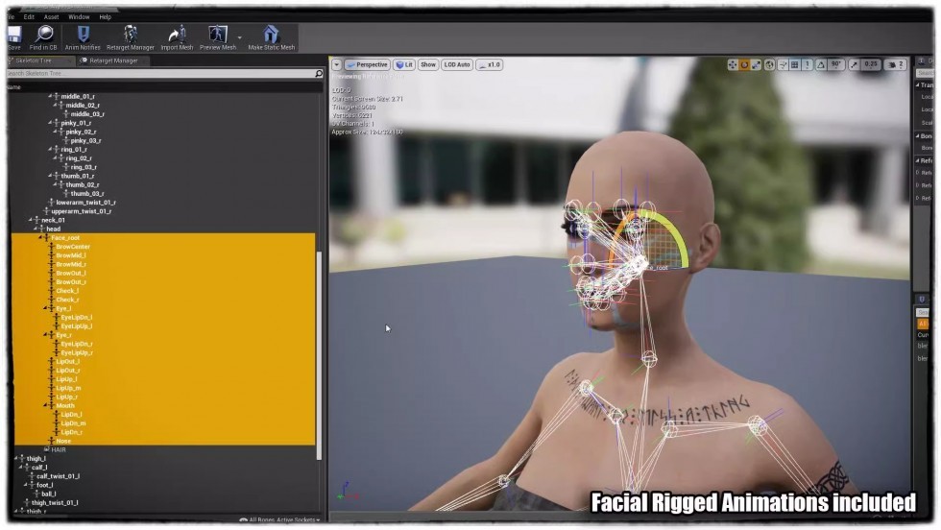Viewport: 941px width, 530px height.
Task: Collapse calf_l bone node
Action: click(21, 468)
